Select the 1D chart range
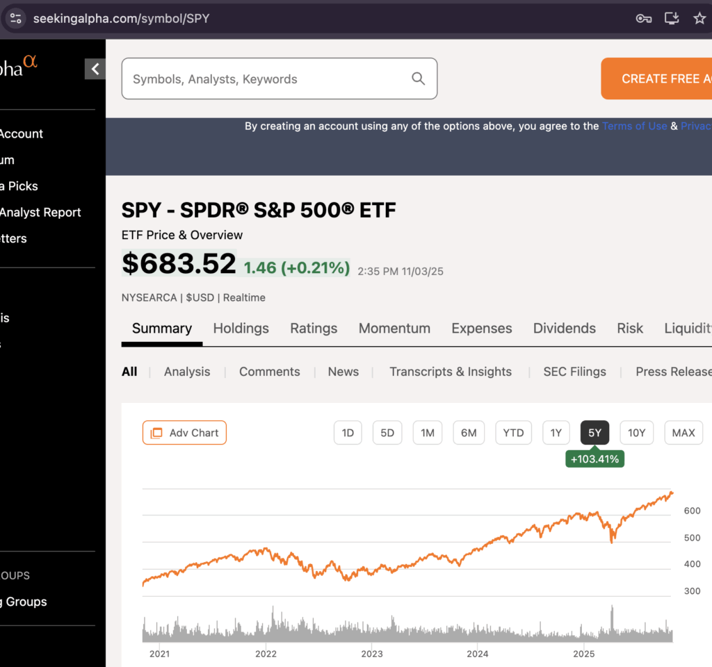The image size is (712, 667). (x=348, y=433)
